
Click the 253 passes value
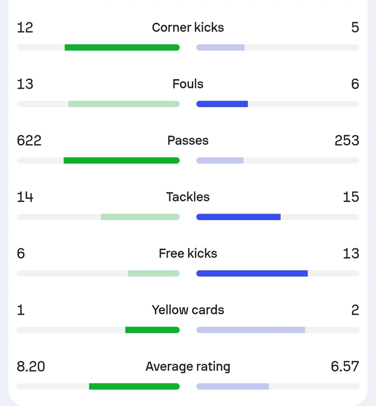coord(347,140)
